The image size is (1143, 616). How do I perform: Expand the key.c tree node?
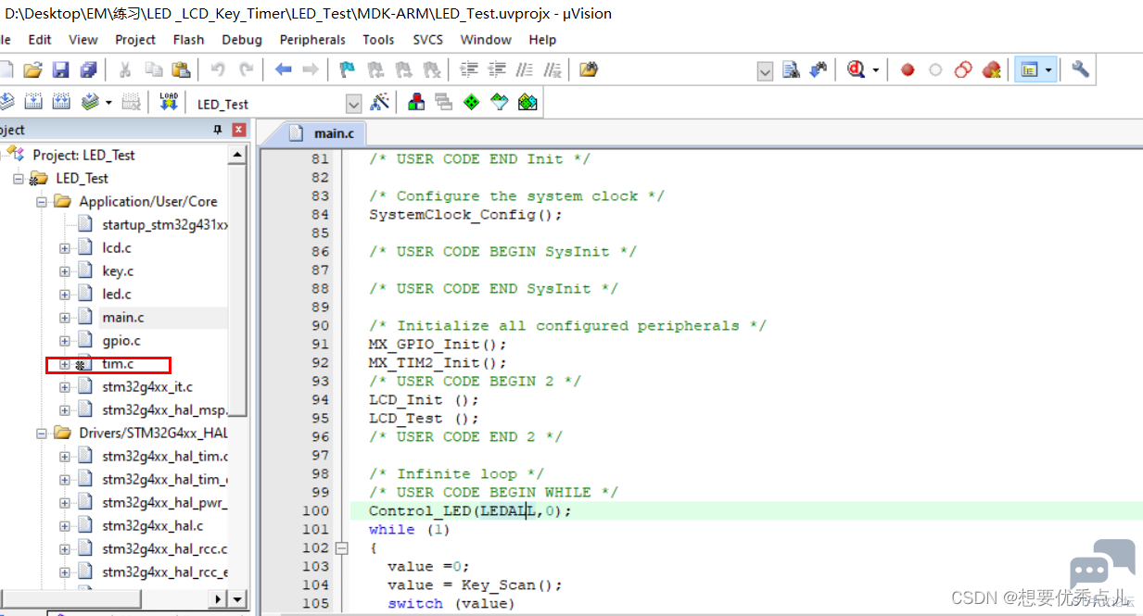click(65, 270)
